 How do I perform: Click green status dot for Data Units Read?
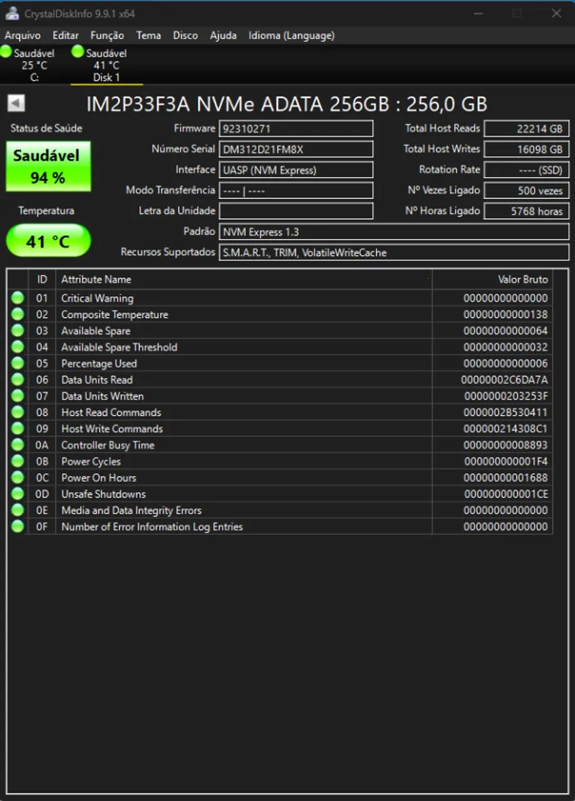[18, 379]
